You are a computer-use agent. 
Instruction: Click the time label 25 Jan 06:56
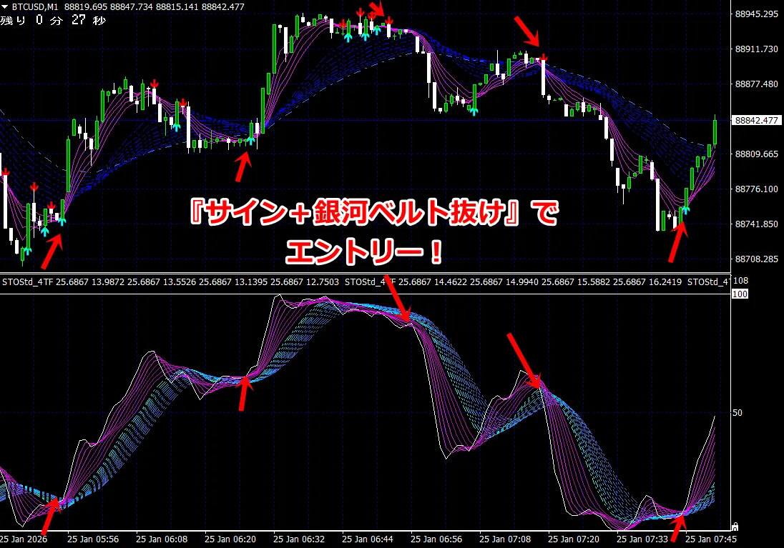(x=436, y=539)
